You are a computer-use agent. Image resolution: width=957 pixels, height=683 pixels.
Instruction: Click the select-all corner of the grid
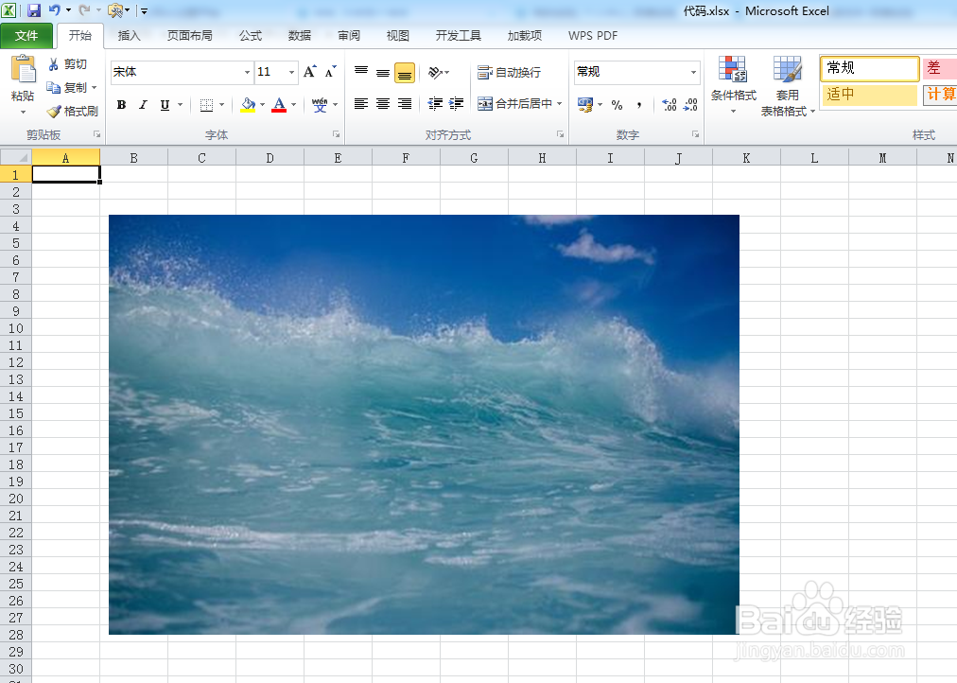16,157
